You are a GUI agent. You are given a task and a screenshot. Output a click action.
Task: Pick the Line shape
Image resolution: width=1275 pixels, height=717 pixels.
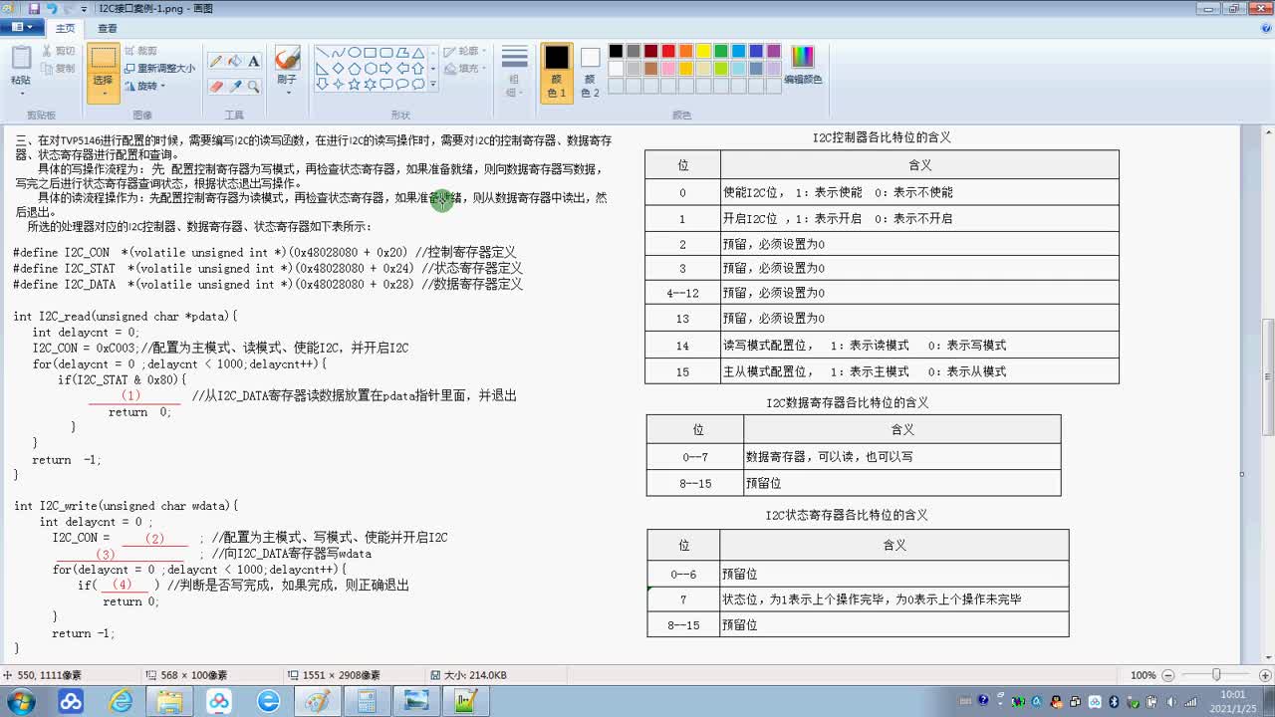(x=322, y=53)
